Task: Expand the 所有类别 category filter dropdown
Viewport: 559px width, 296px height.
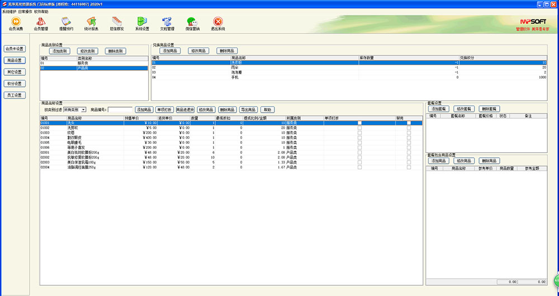Action: (x=83, y=110)
